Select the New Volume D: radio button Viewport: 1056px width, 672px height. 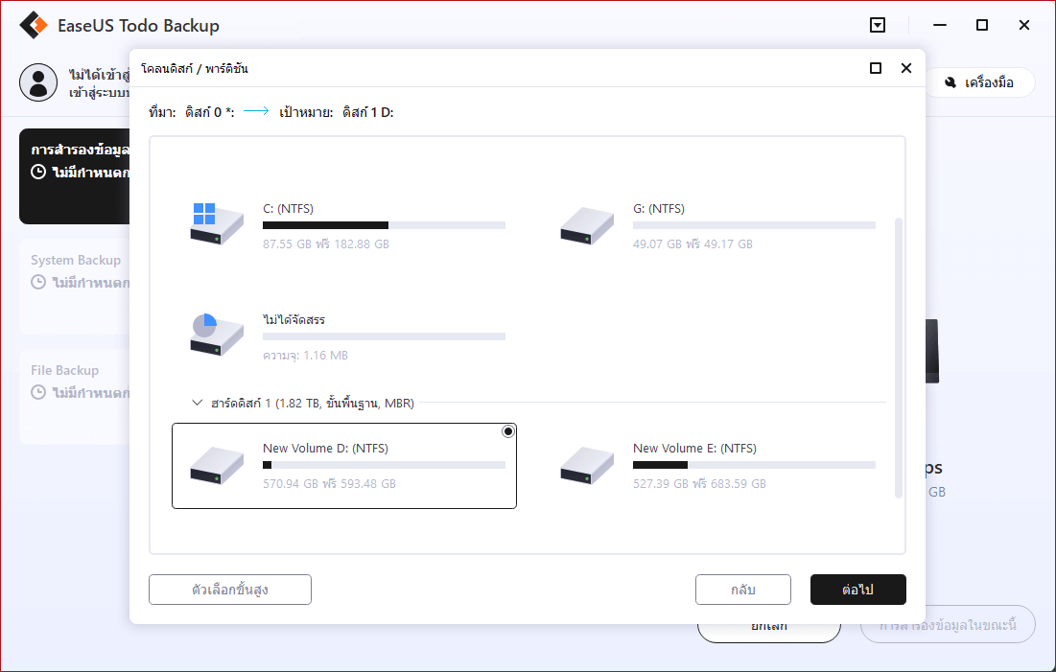tap(507, 431)
